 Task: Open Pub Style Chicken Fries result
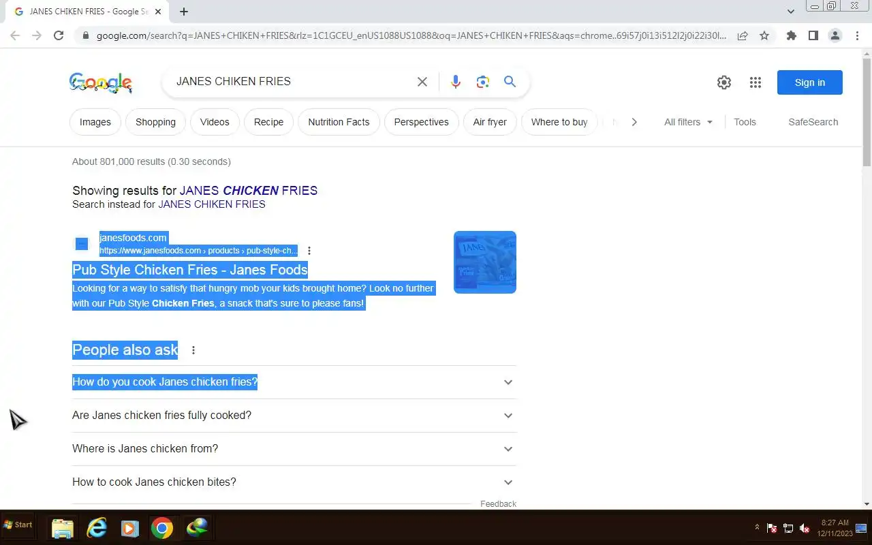[190, 270]
